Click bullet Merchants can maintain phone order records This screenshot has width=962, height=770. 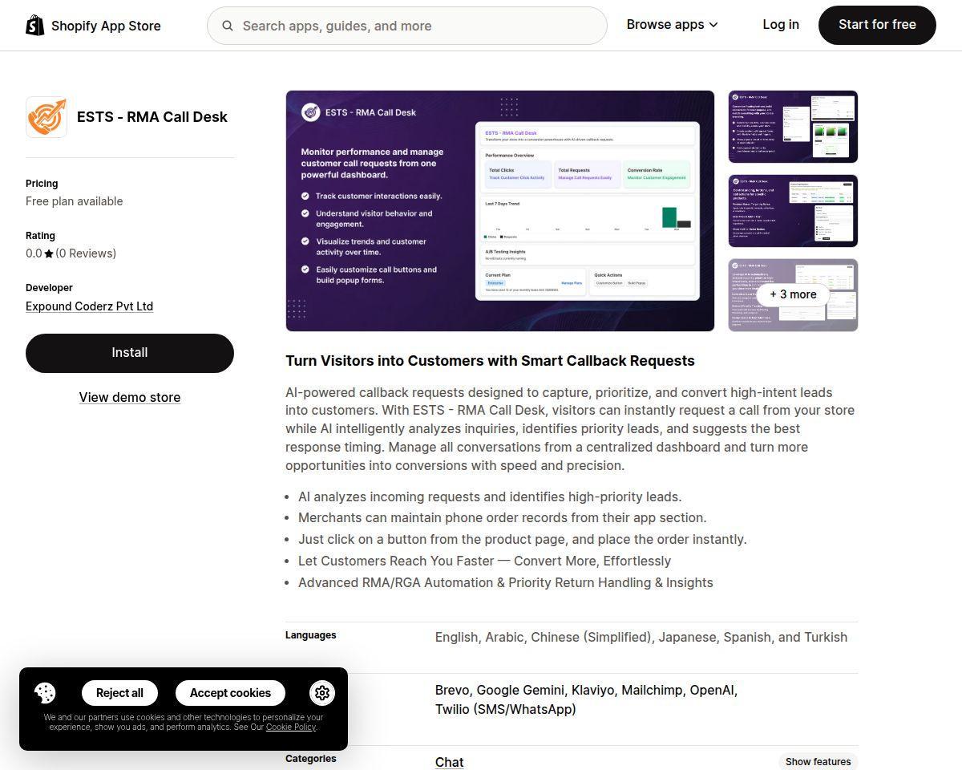(x=503, y=518)
